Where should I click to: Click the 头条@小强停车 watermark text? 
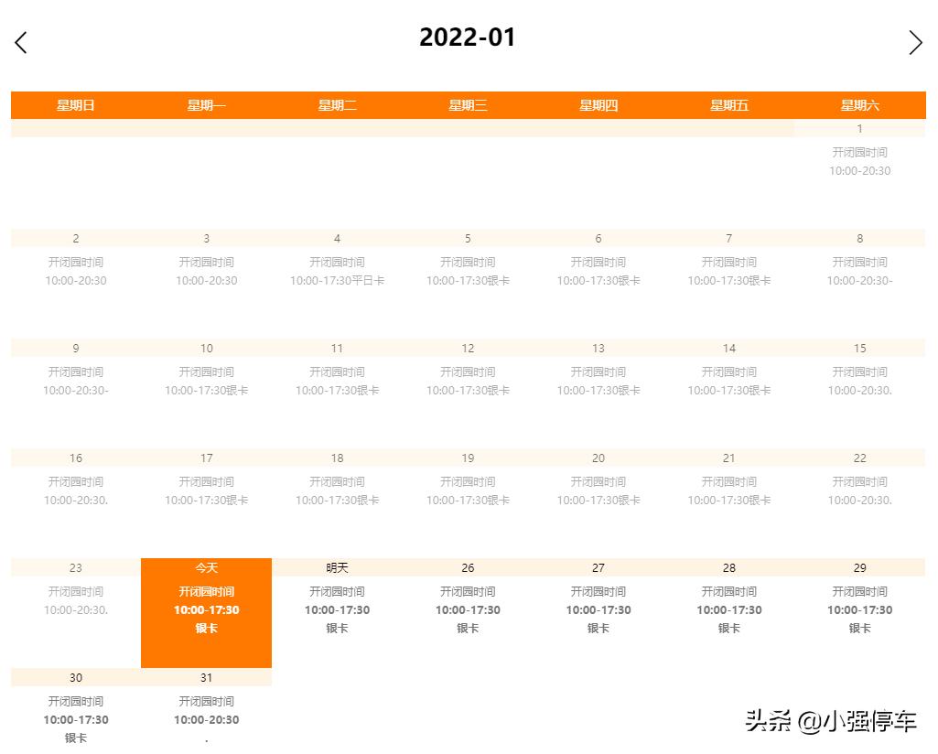coord(833,721)
